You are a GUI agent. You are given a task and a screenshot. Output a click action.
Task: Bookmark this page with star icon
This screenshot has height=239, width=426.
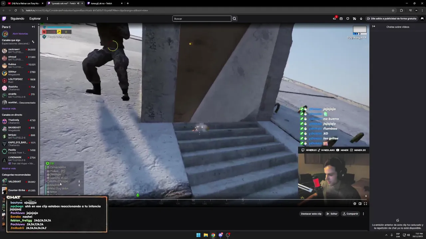click(393, 10)
